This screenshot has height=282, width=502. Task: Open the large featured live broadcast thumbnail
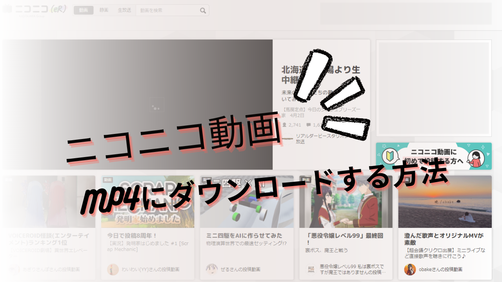coord(137,105)
